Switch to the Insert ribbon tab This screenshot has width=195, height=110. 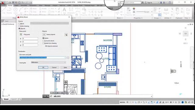[x=16, y=5]
